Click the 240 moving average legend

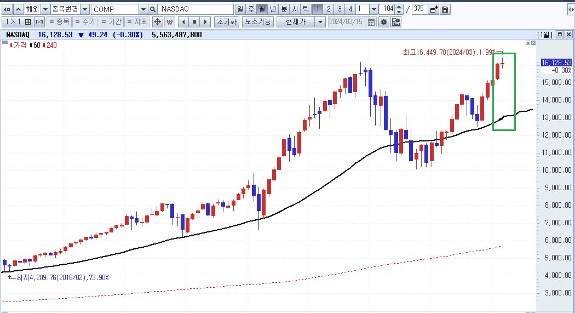pyautogui.click(x=51, y=45)
